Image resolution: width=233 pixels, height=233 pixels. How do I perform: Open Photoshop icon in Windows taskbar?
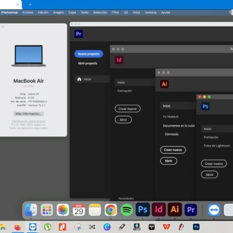pyautogui.click(x=196, y=227)
